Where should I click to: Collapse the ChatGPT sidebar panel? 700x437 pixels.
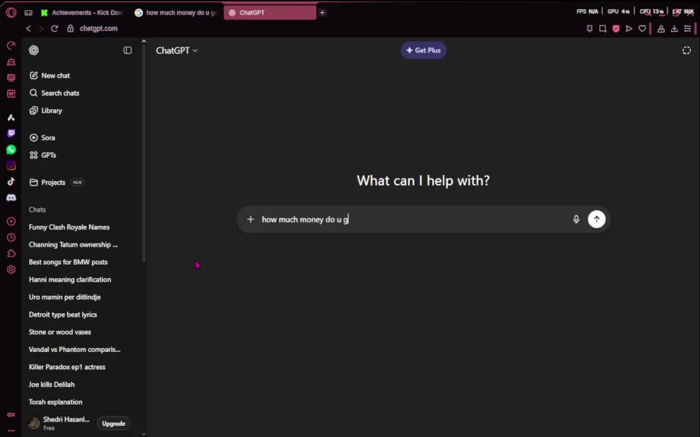[x=128, y=50]
